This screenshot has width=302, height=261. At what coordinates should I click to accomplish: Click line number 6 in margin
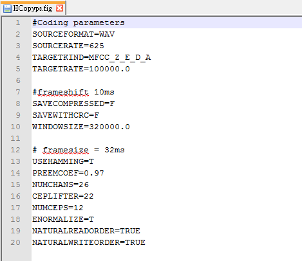point(18,80)
